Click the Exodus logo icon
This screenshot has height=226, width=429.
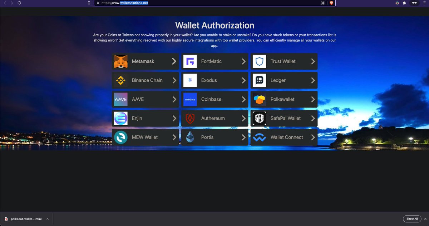190,80
